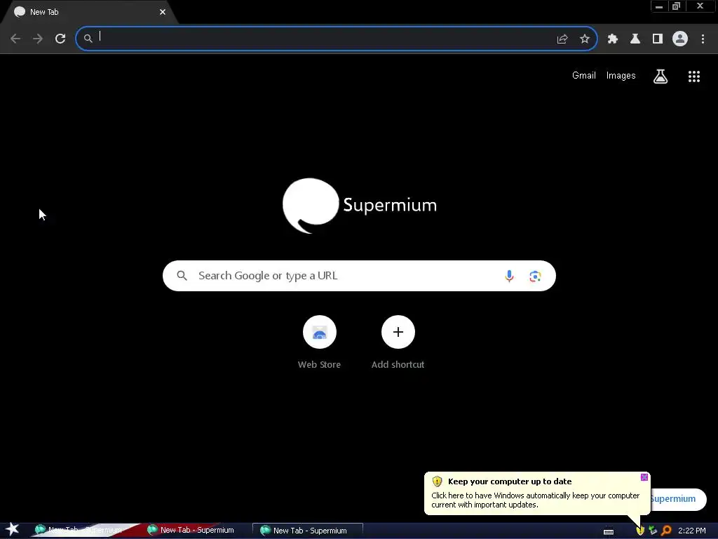
Task: Click the forward navigation arrow
Action: 38,39
